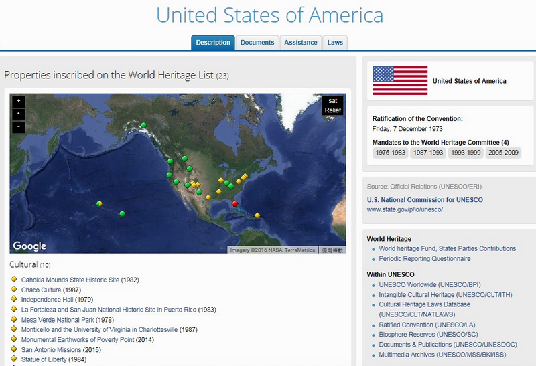Open Intangible Cultural Heritage link
Image resolution: width=536 pixels, height=366 pixels.
446,295
